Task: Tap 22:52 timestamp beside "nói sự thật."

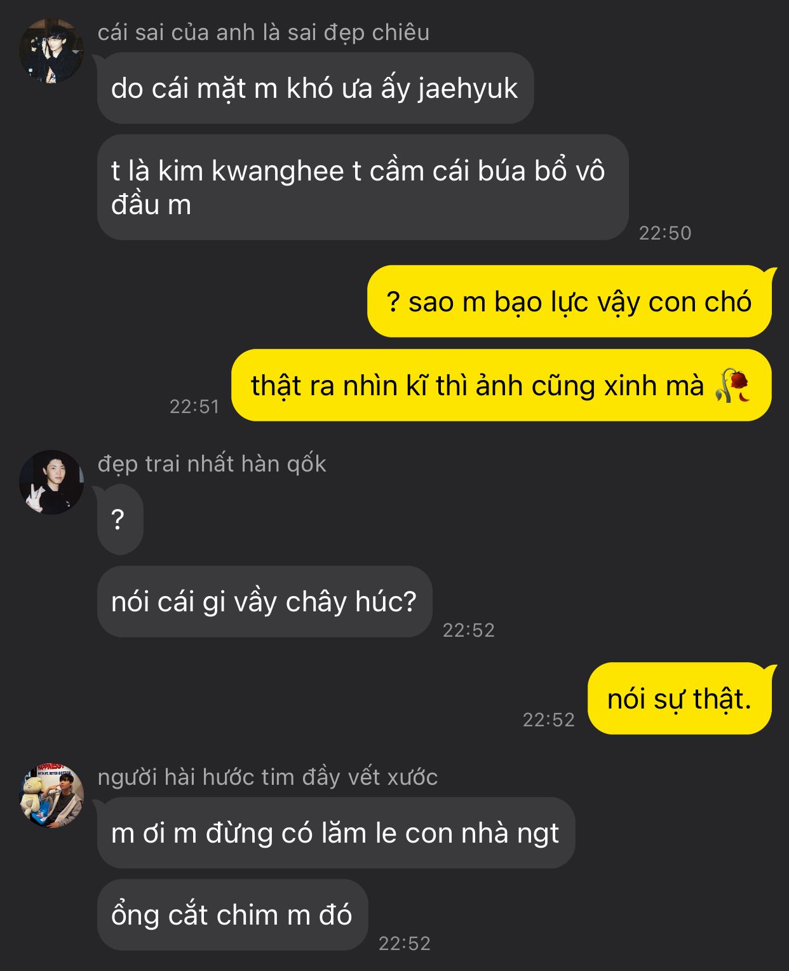Action: click(x=548, y=719)
